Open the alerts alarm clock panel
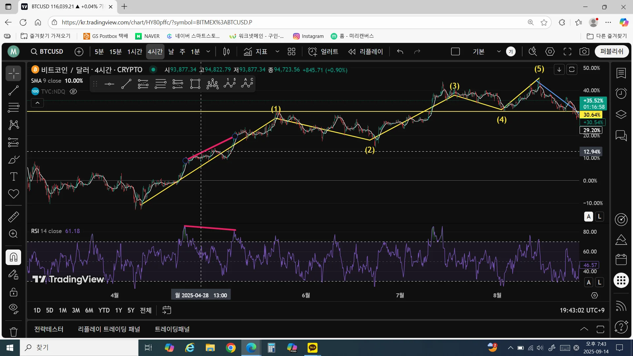This screenshot has width=633, height=356. point(621,94)
